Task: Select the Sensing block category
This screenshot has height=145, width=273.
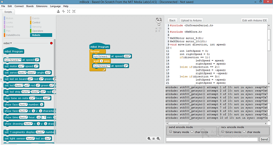Action: [37, 26]
